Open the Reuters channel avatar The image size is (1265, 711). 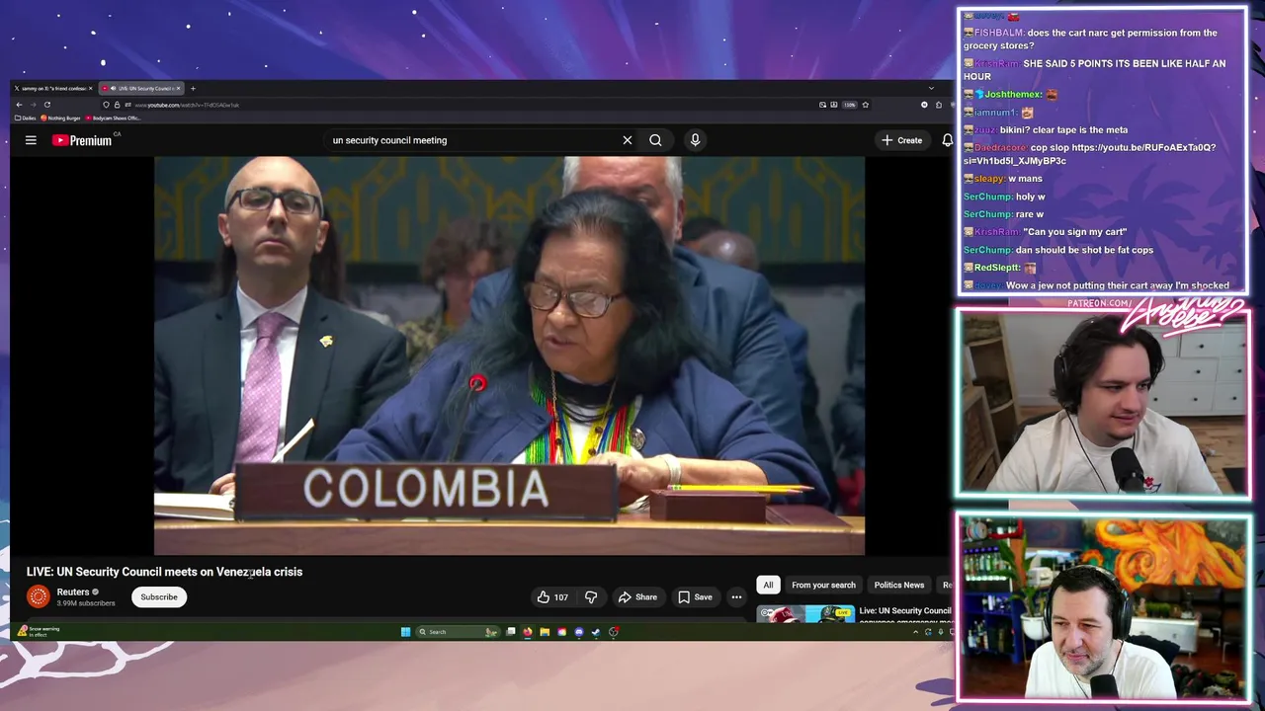click(38, 595)
